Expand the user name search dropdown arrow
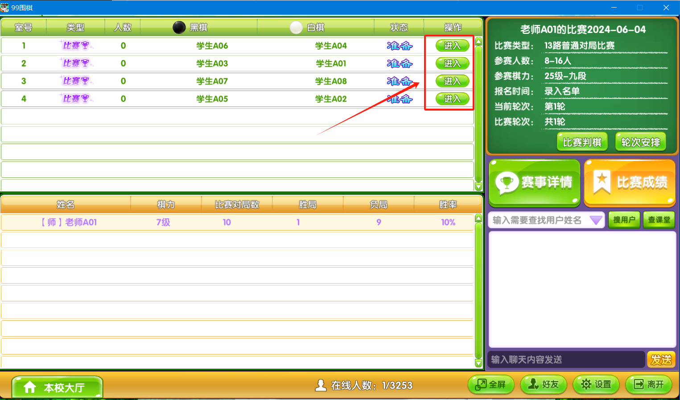680x400 pixels. 596,220
